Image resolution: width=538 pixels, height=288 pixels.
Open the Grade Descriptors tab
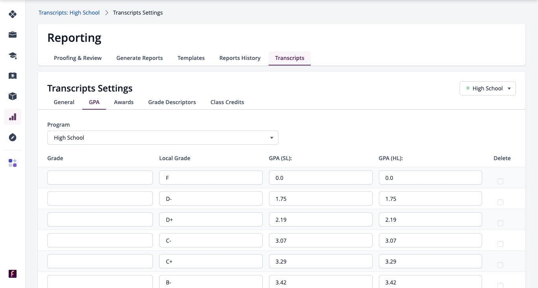tap(172, 102)
